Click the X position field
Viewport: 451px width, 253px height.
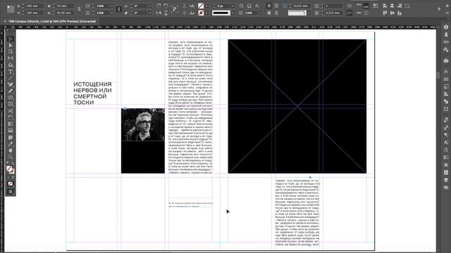click(x=35, y=6)
